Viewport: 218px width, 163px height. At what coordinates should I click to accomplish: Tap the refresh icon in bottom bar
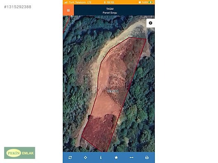click(70, 158)
